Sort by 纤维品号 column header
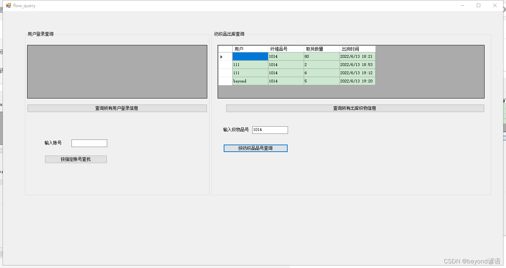 [x=286, y=49]
